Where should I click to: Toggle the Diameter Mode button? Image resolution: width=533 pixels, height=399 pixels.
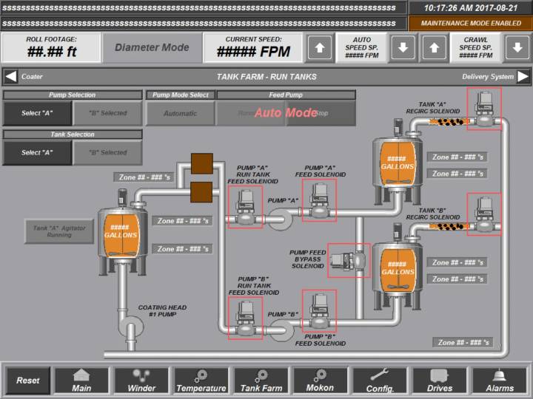[x=152, y=47]
